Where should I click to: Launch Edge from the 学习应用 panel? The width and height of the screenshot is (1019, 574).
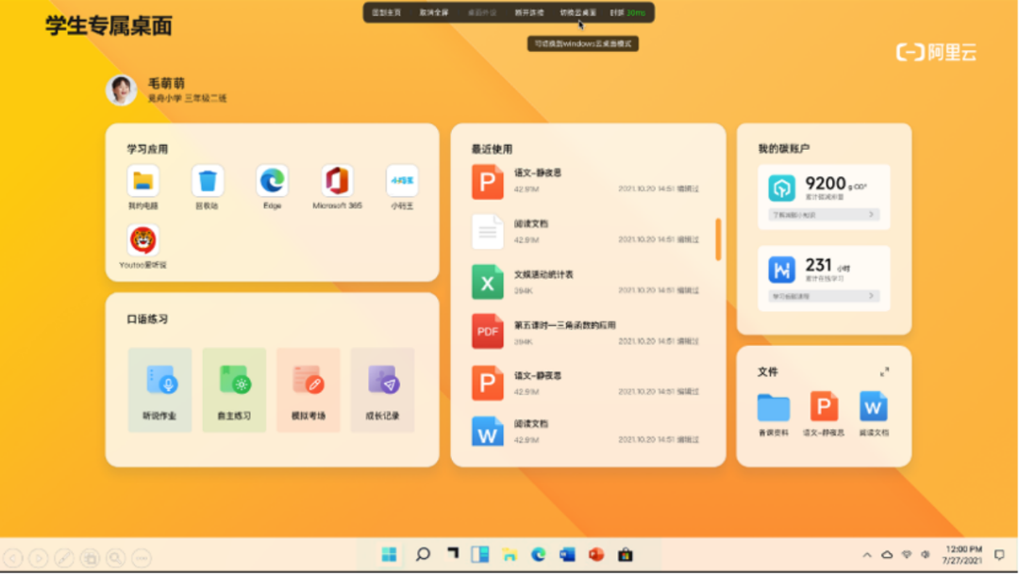[273, 181]
